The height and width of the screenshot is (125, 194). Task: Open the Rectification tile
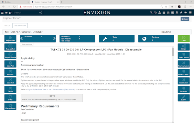click(184, 81)
